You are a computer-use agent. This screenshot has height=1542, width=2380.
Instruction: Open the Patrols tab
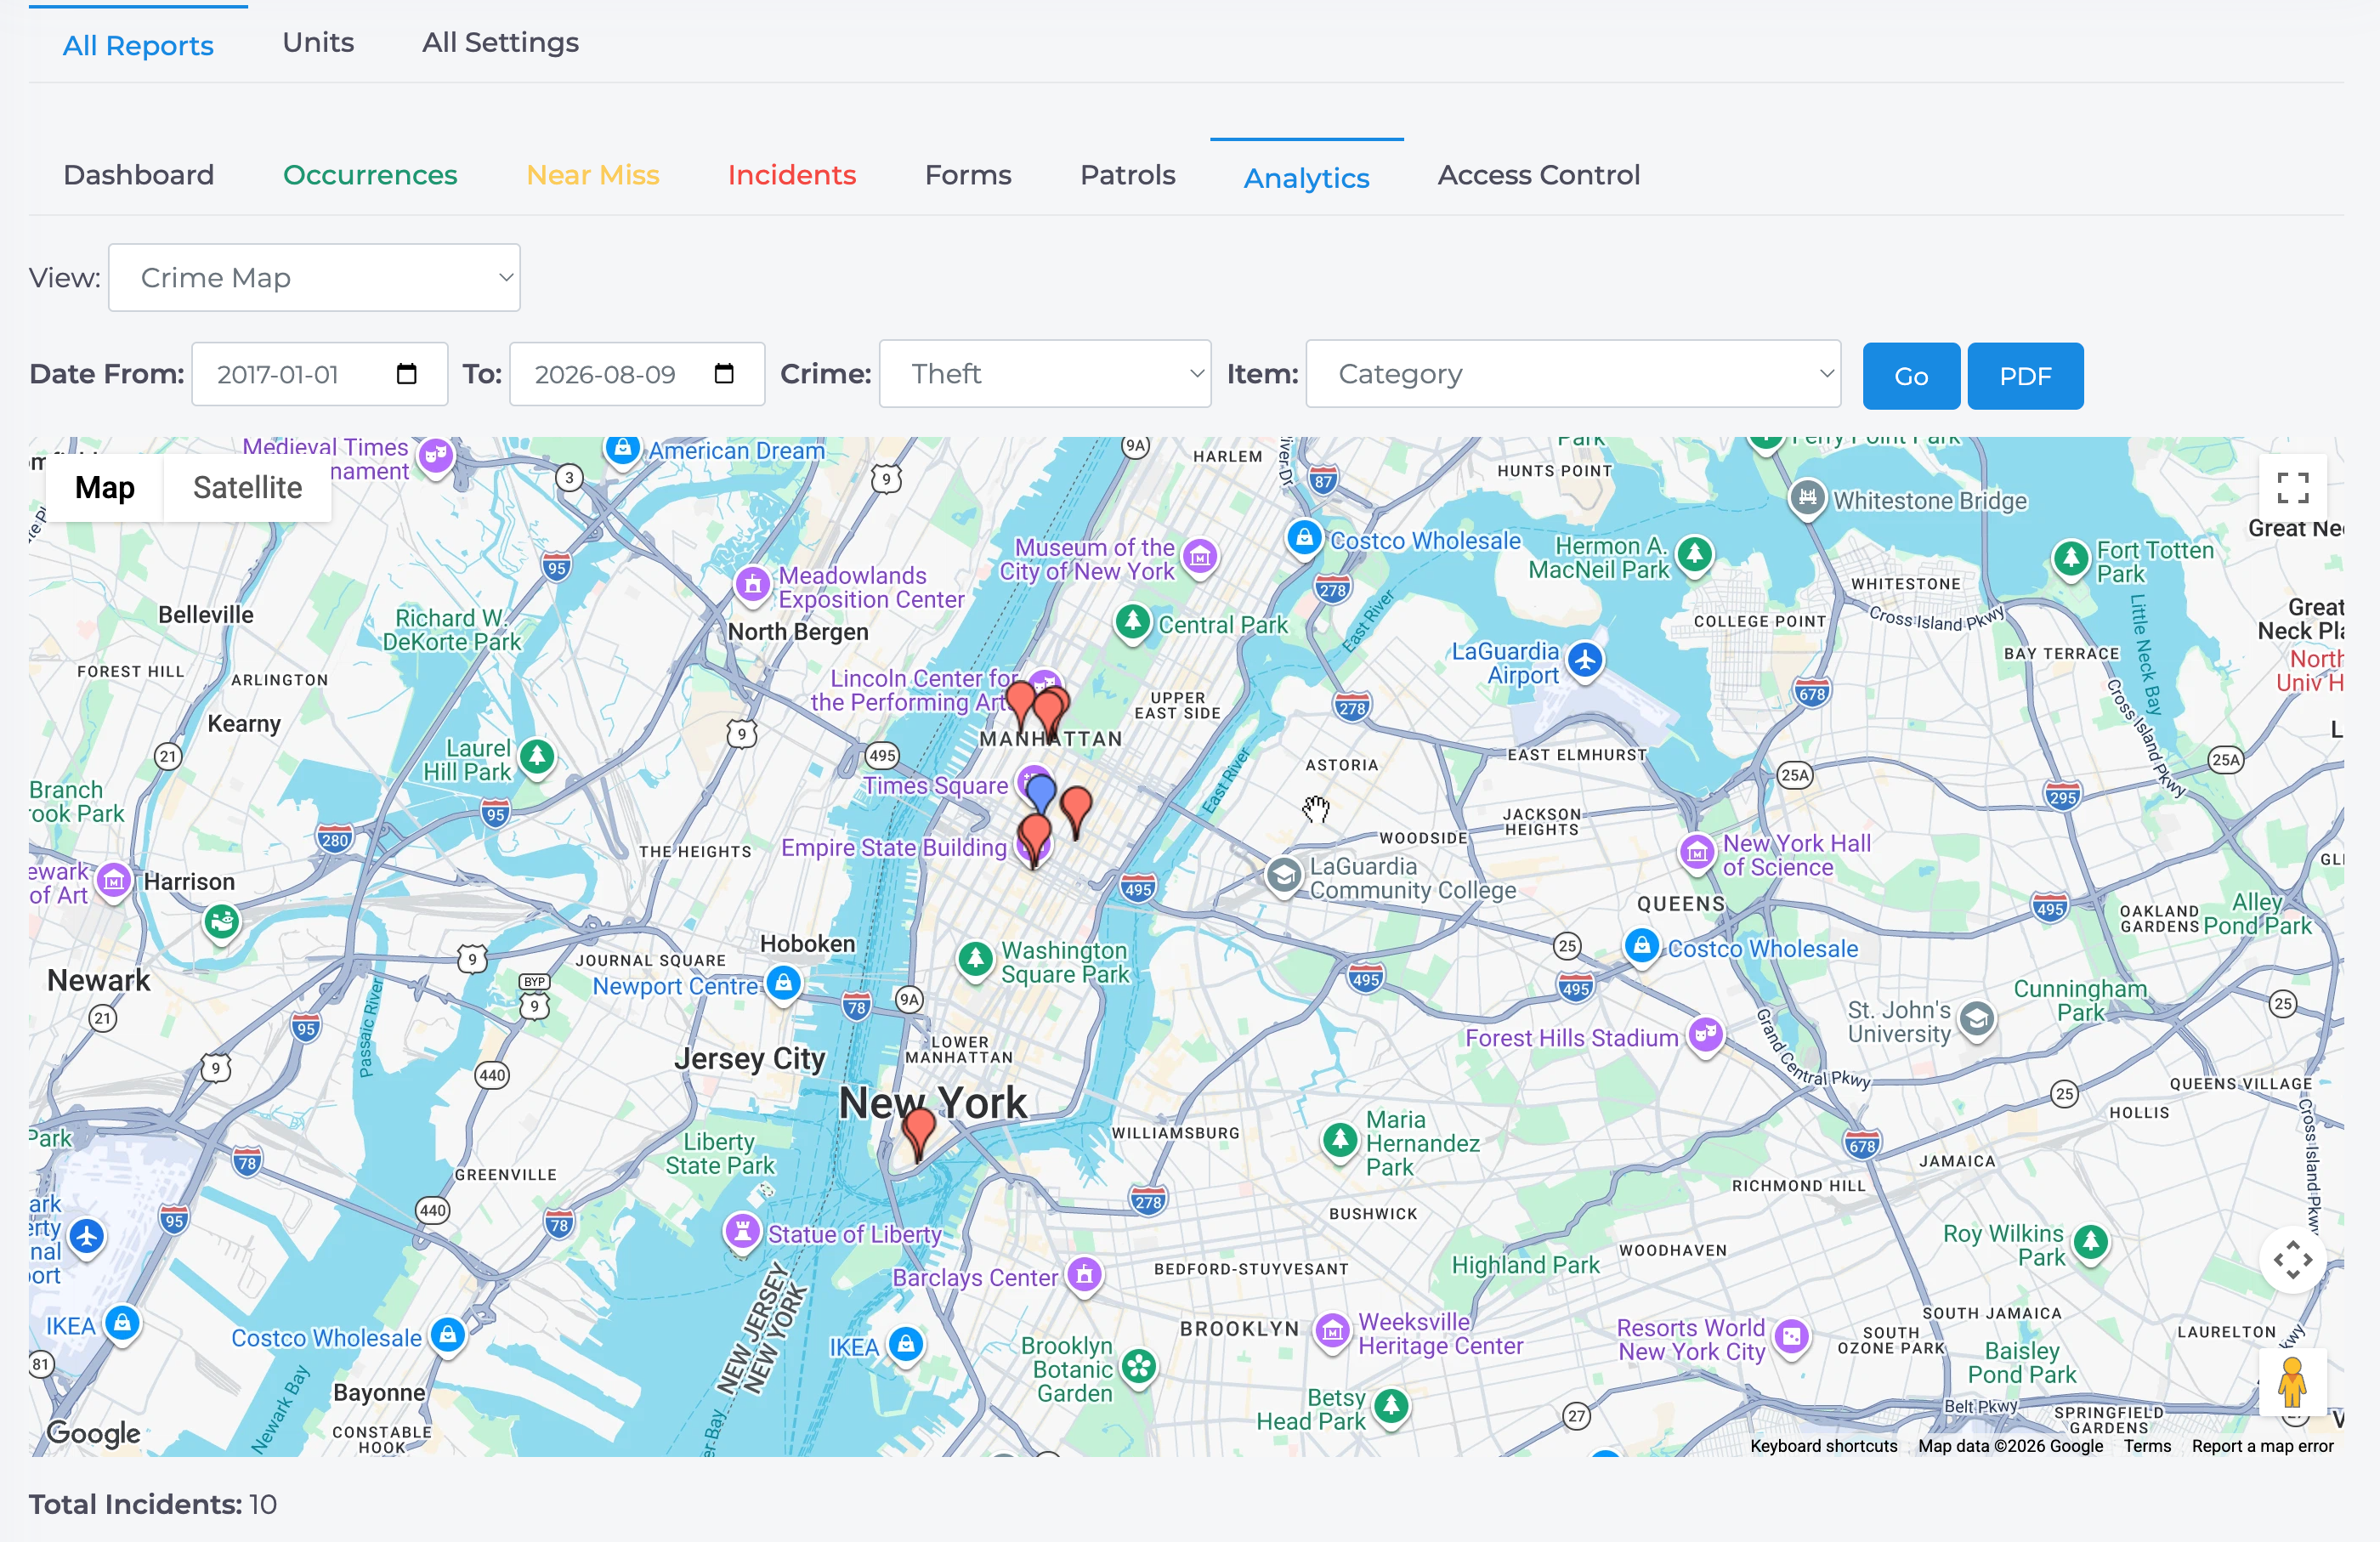pyautogui.click(x=1127, y=175)
